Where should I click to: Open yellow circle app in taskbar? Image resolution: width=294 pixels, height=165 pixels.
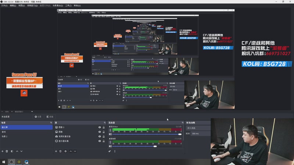[x=19, y=162]
